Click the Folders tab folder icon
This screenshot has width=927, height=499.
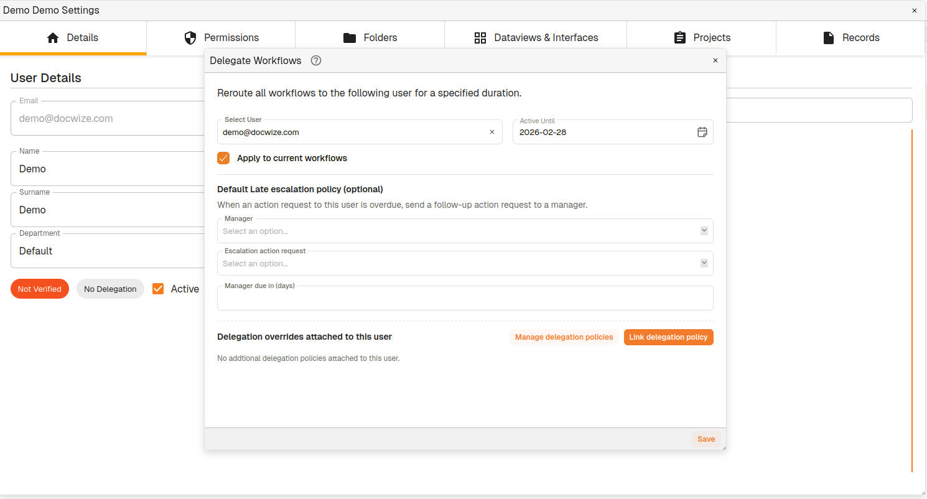point(350,38)
